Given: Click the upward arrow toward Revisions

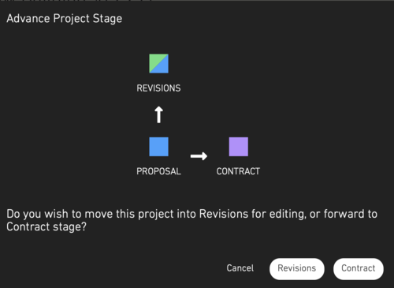Looking at the screenshot, I should coord(158,114).
